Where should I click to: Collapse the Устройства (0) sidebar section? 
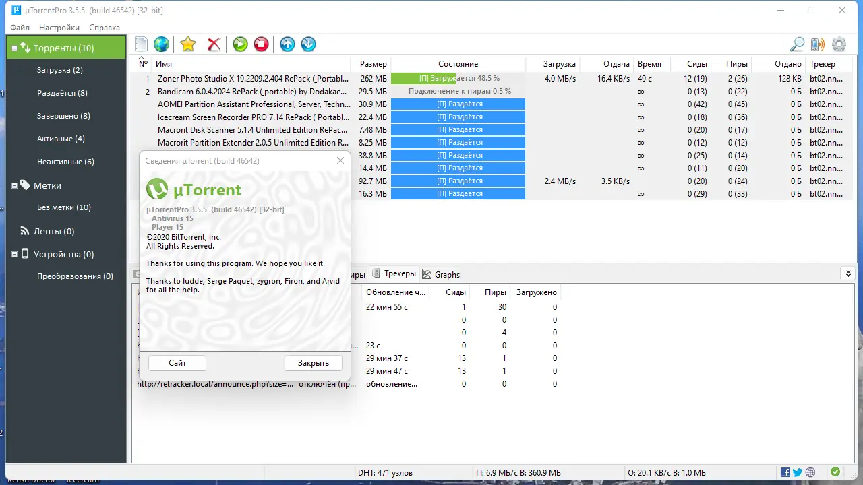point(14,254)
